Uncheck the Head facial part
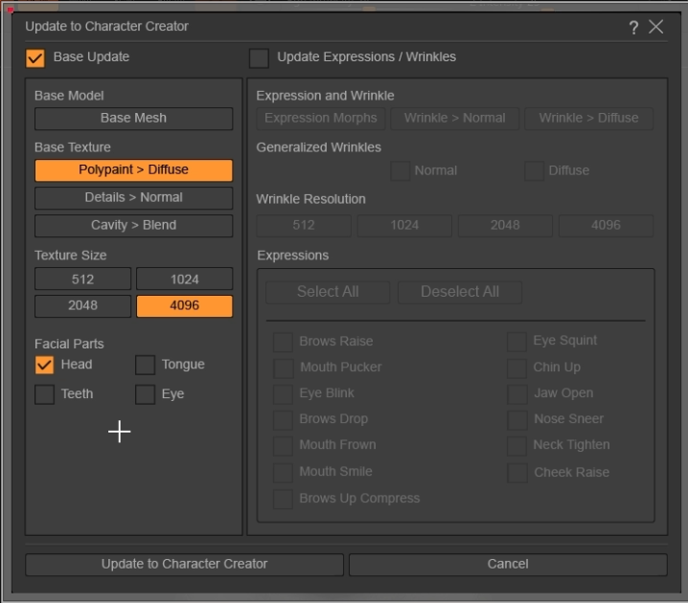 pos(44,365)
